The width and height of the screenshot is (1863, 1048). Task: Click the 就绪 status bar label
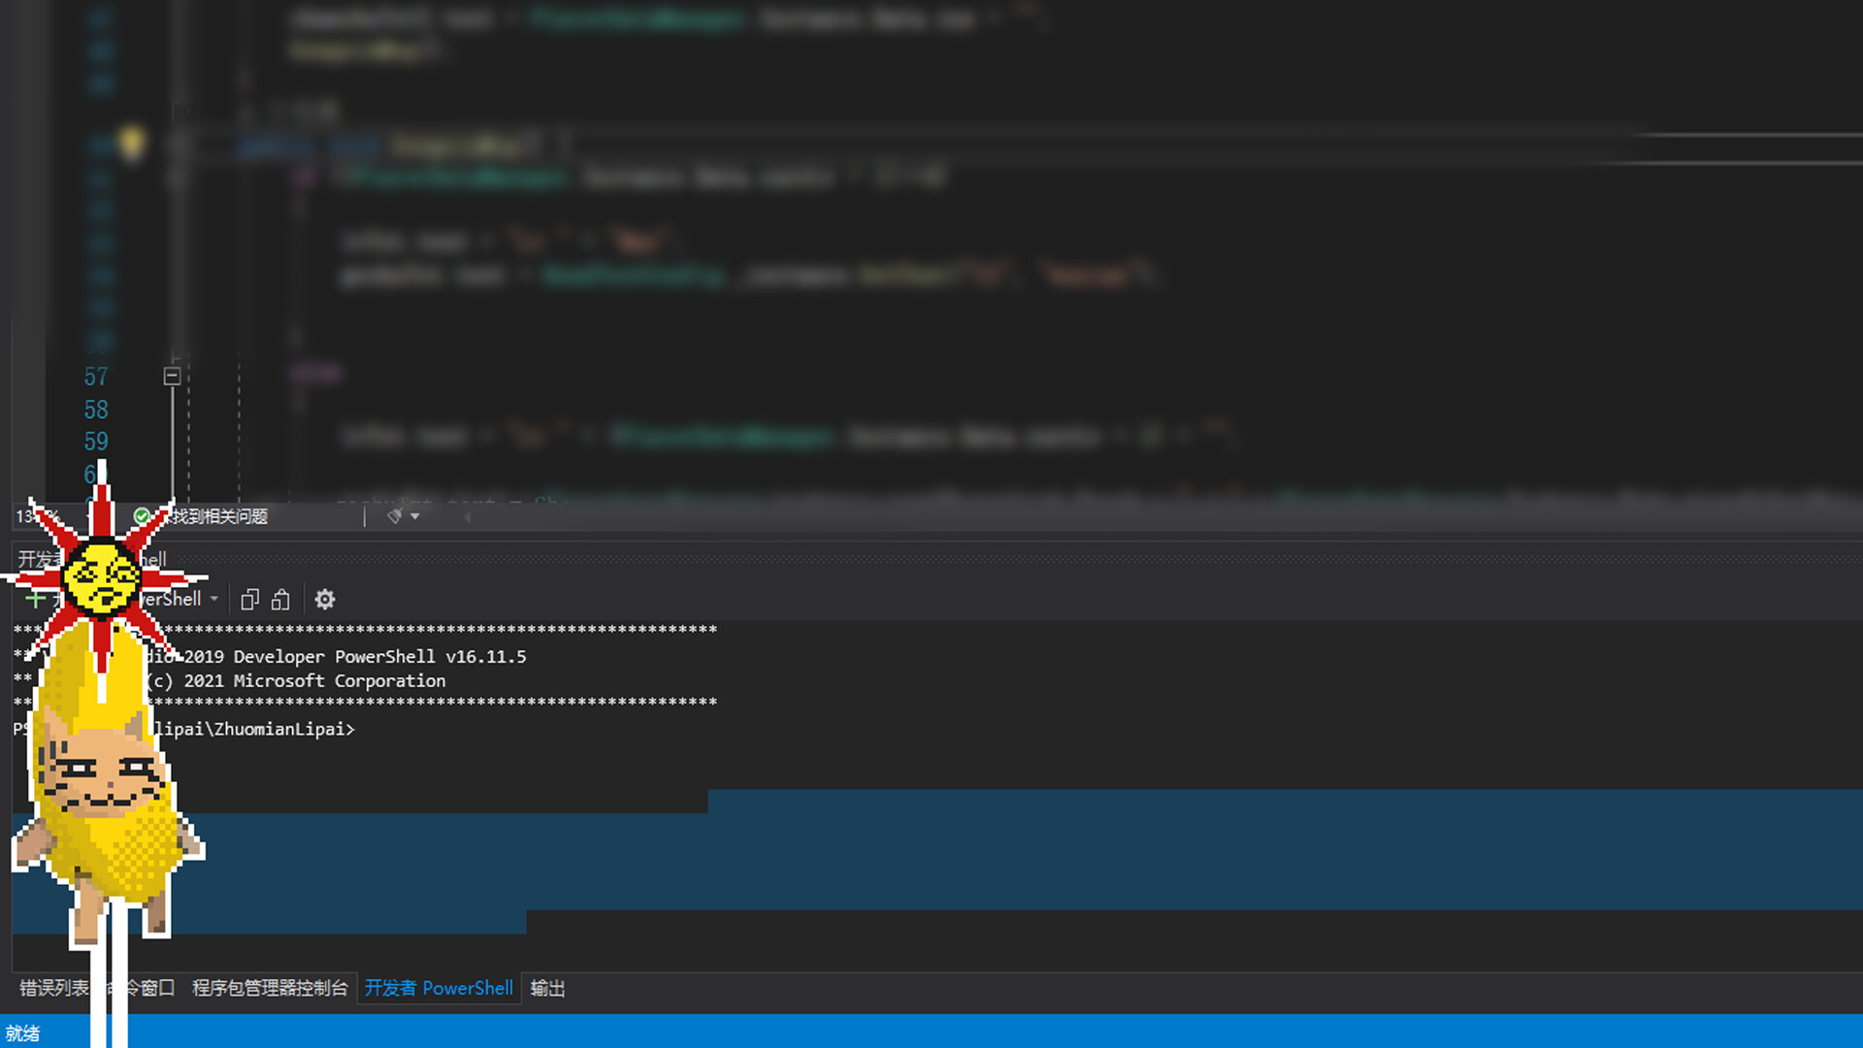[x=23, y=1033]
